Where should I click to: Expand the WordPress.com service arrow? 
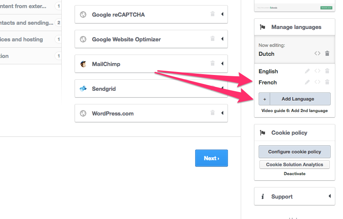click(222, 113)
